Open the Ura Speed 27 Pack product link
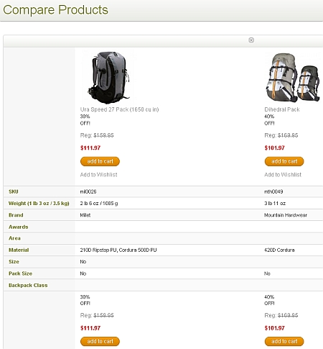The height and width of the screenshot is (349, 323). (x=119, y=109)
